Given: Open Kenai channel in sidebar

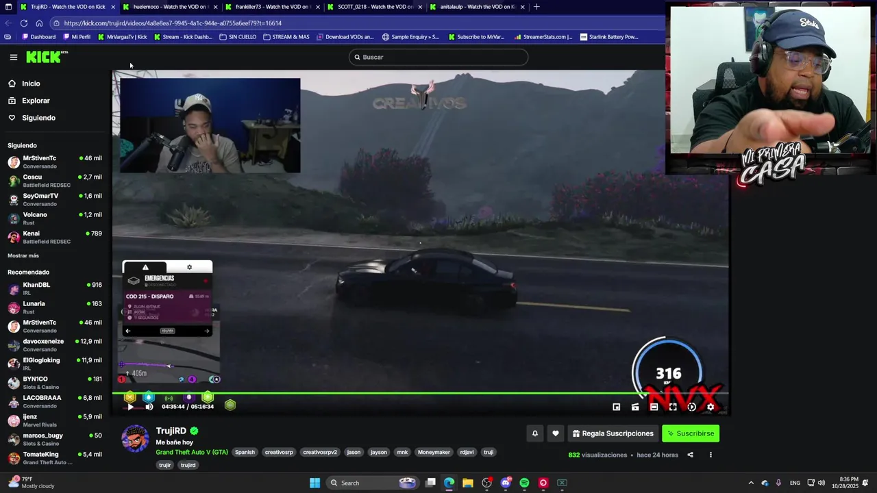Looking at the screenshot, I should [55, 238].
